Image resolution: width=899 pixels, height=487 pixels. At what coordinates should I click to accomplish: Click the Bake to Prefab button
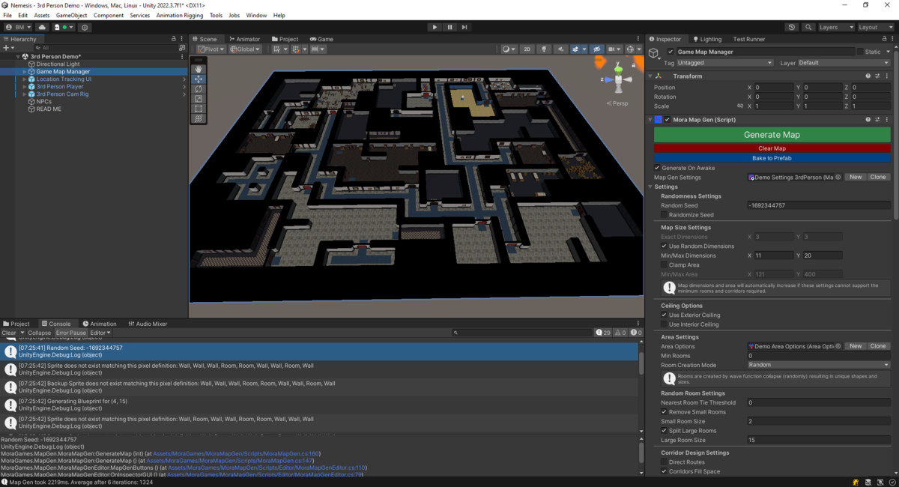click(x=772, y=157)
